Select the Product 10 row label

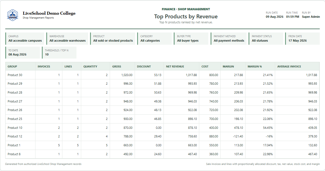coord(15,128)
